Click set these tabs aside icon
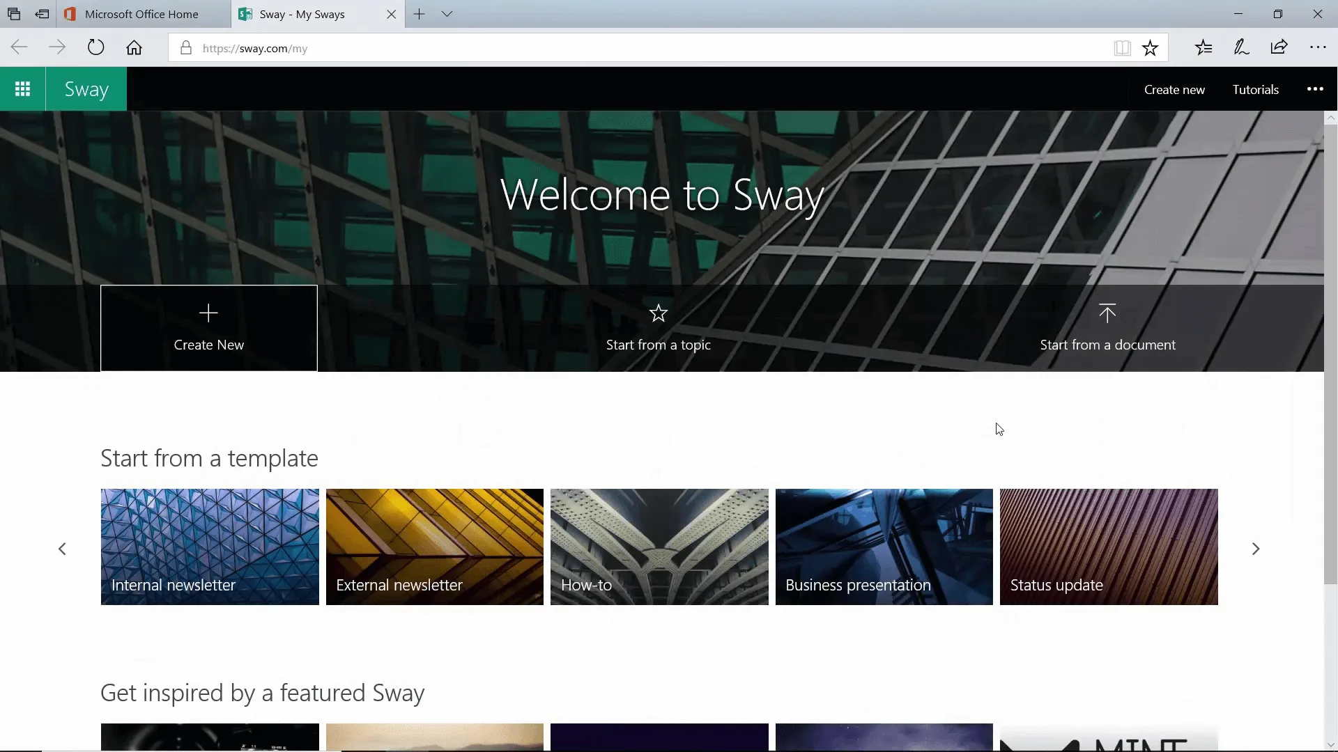The width and height of the screenshot is (1338, 752). click(42, 14)
